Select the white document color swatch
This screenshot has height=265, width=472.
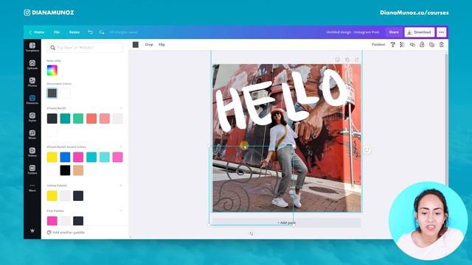pos(65,93)
